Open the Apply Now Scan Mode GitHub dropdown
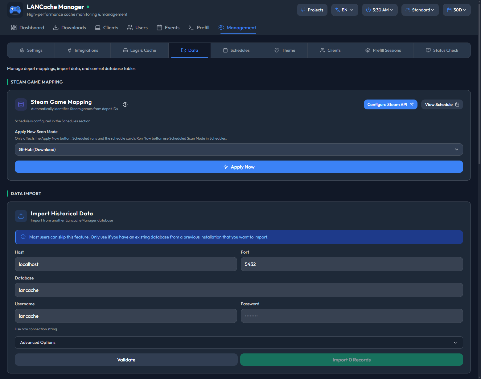Viewport: 481px width, 379px height. tap(239, 149)
